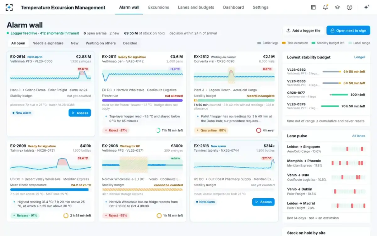Click the Quarantine · 88% recommendation chip

tap(211, 130)
